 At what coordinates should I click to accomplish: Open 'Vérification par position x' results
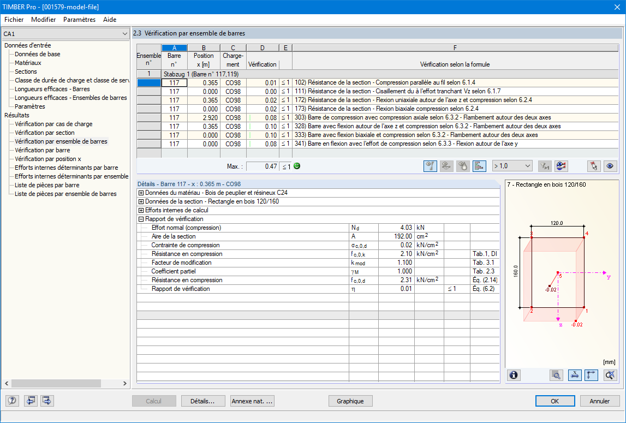pos(48,159)
